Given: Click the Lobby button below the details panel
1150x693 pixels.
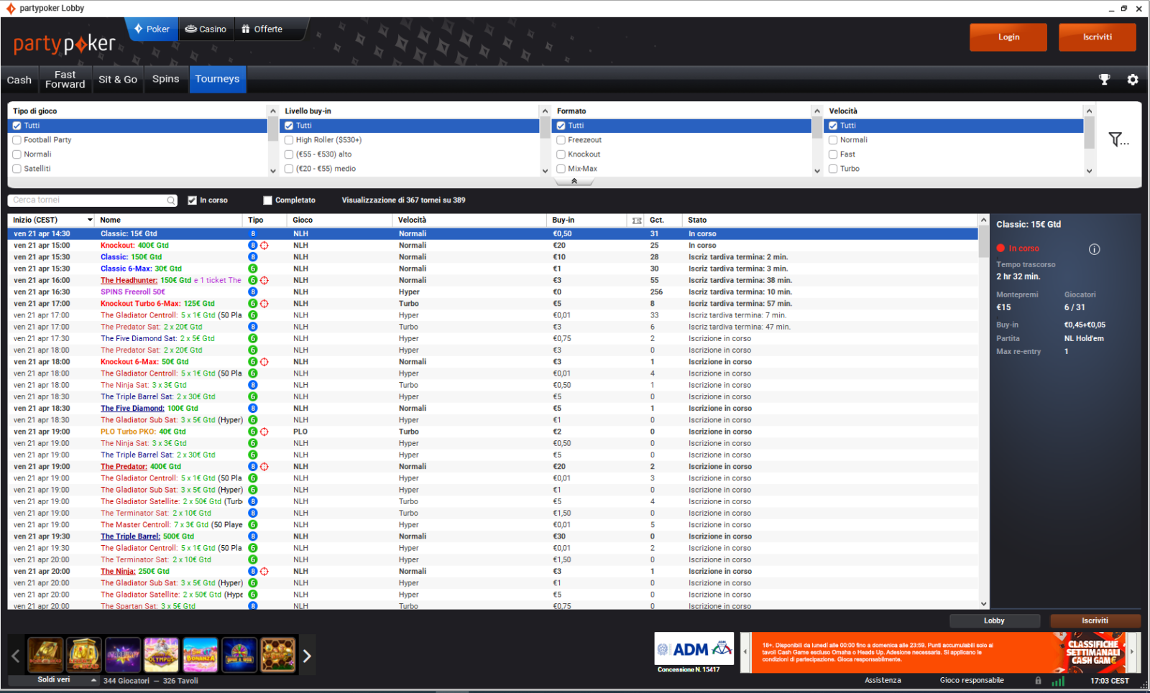Looking at the screenshot, I should click(994, 620).
